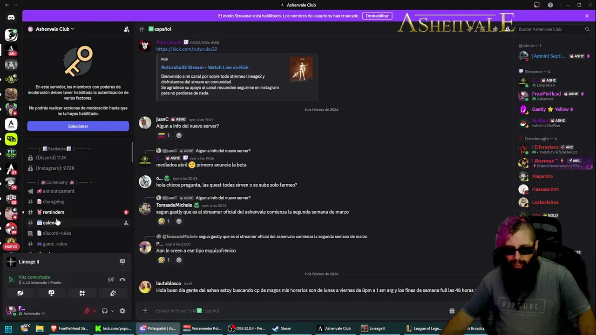
Task: Turn on camera in voice panel
Action: click(20, 293)
